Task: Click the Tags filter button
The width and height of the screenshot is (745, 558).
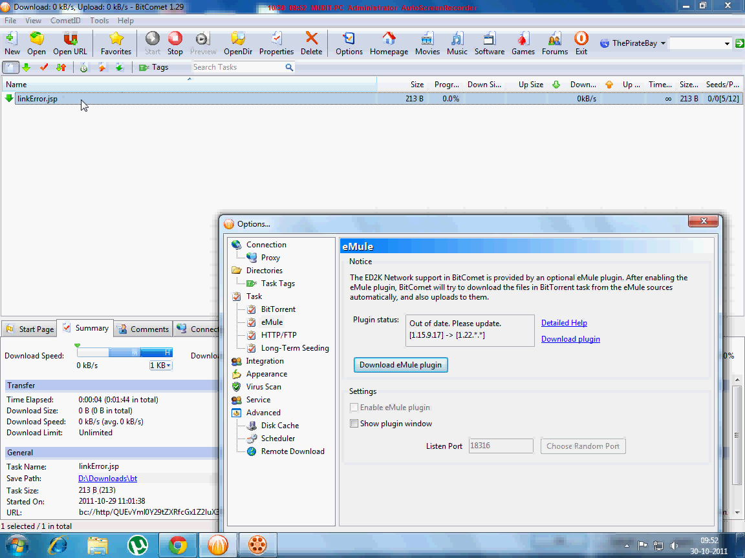Action: tap(153, 67)
